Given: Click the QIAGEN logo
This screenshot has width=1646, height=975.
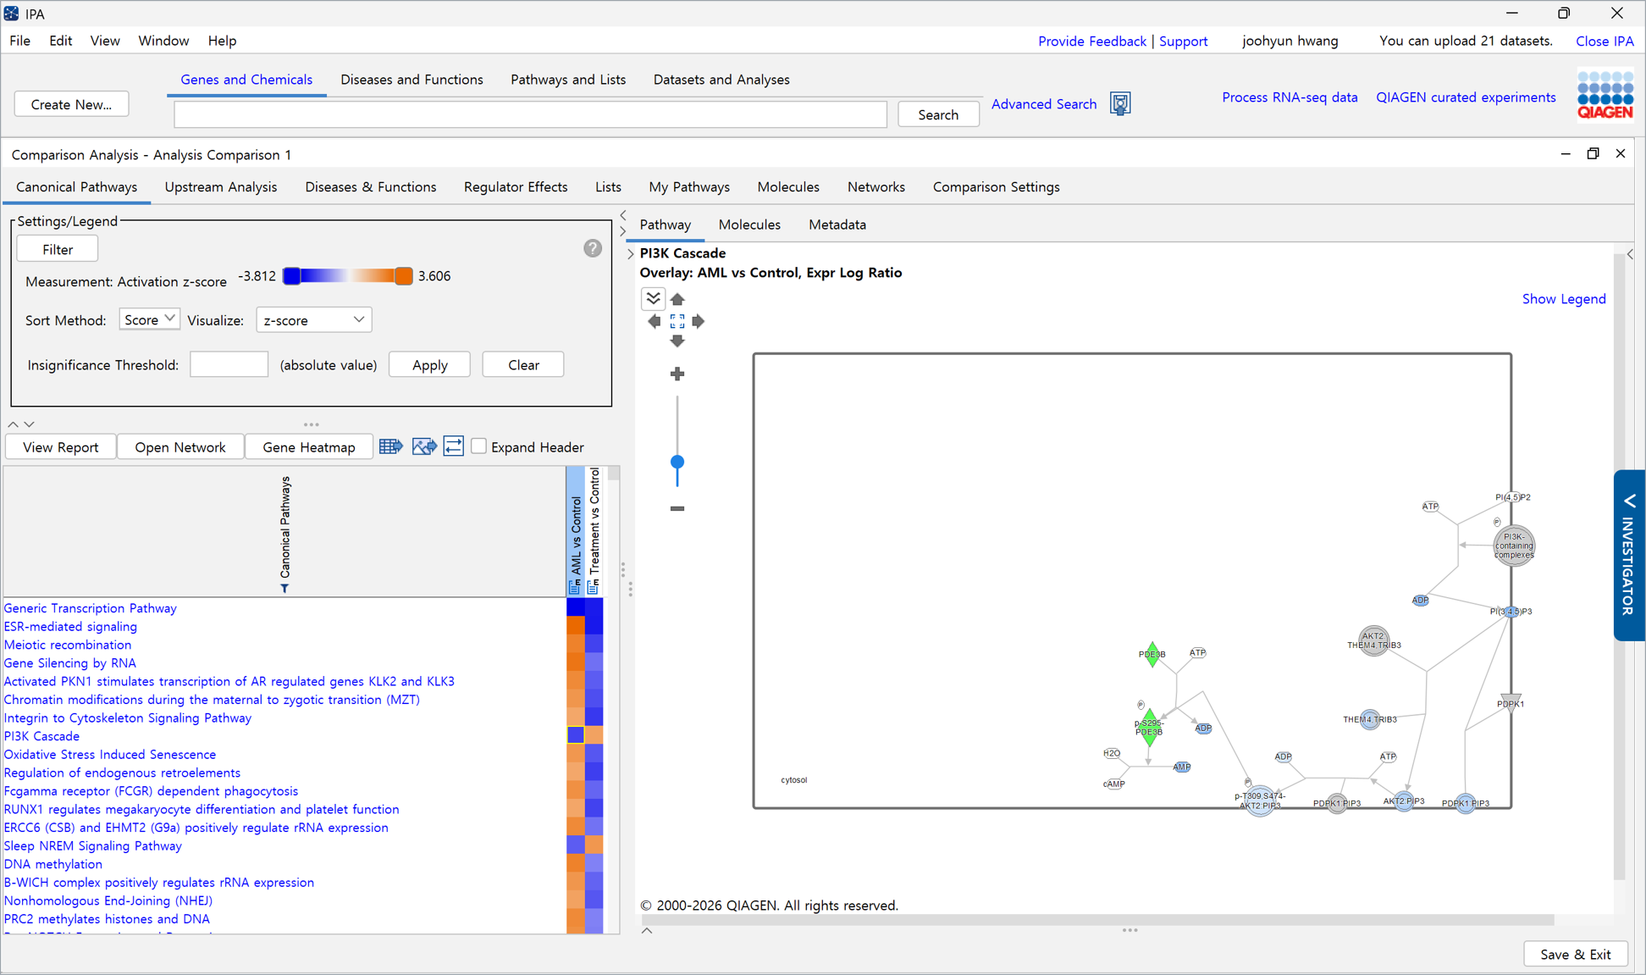Looking at the screenshot, I should coord(1605,95).
